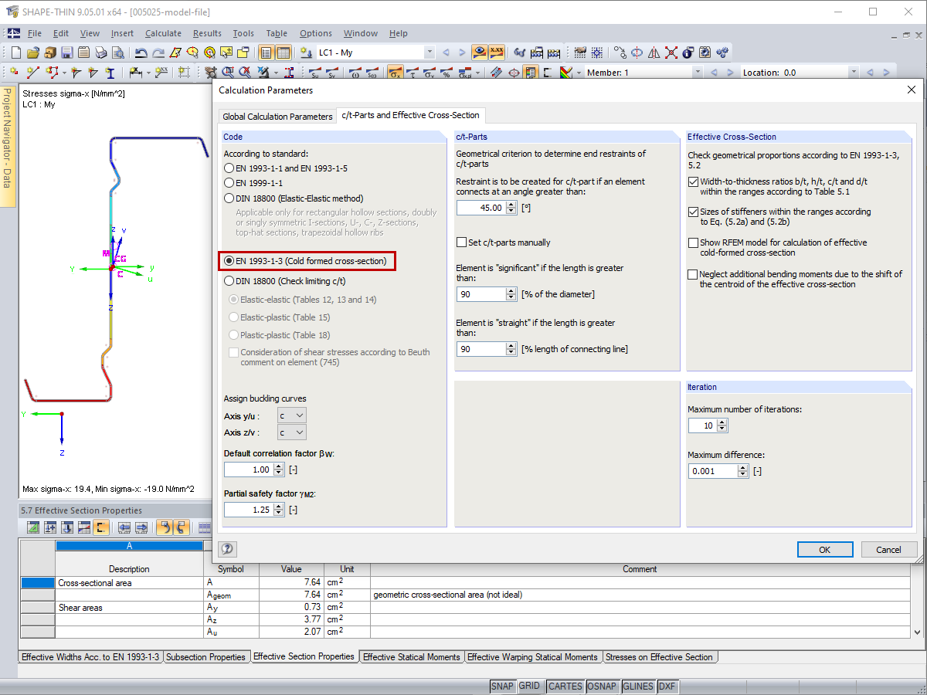Open the Calculate menu
The width and height of the screenshot is (927, 695).
pyautogui.click(x=163, y=33)
